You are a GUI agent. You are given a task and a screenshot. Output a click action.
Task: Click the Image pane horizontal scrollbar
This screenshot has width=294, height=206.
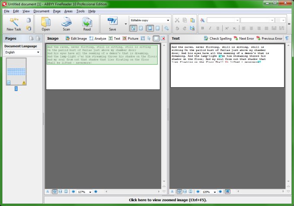(133, 192)
